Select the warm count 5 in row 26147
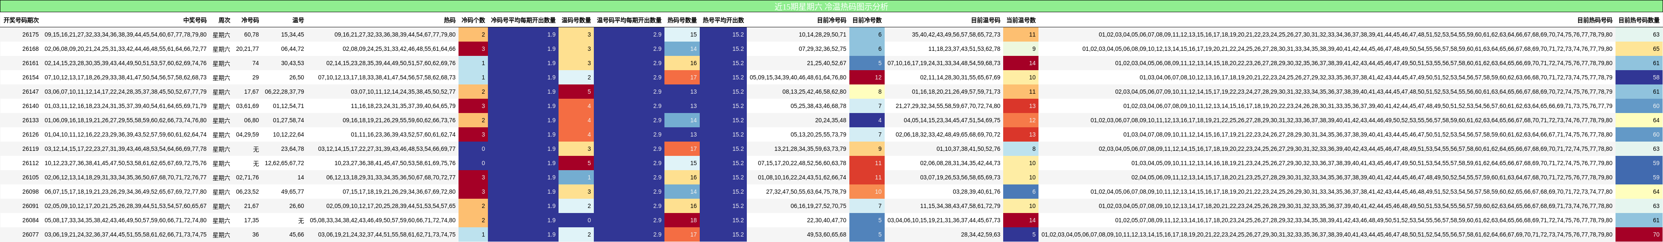1663x242 pixels. click(577, 92)
